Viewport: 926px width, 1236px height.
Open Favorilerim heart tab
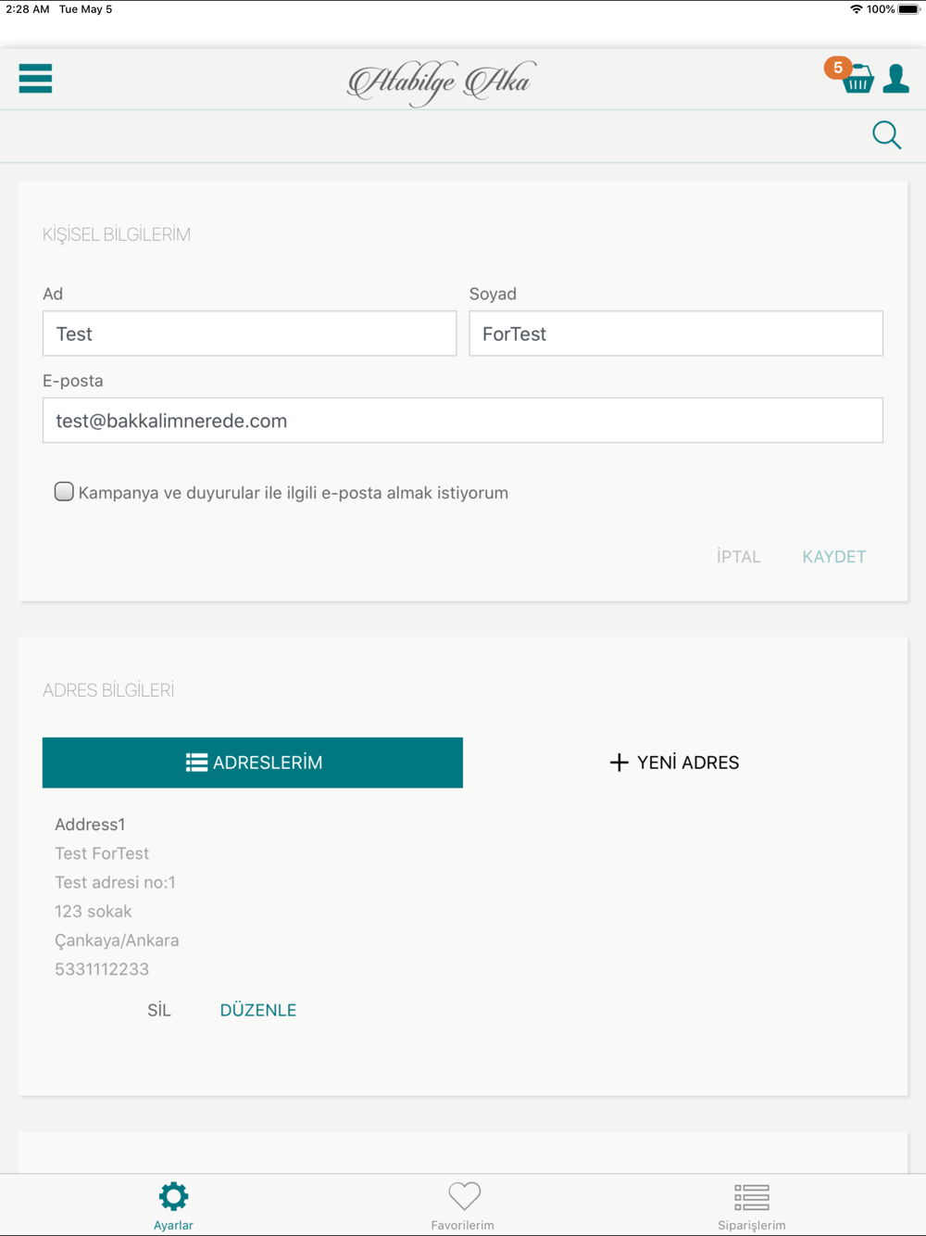[463, 1196]
